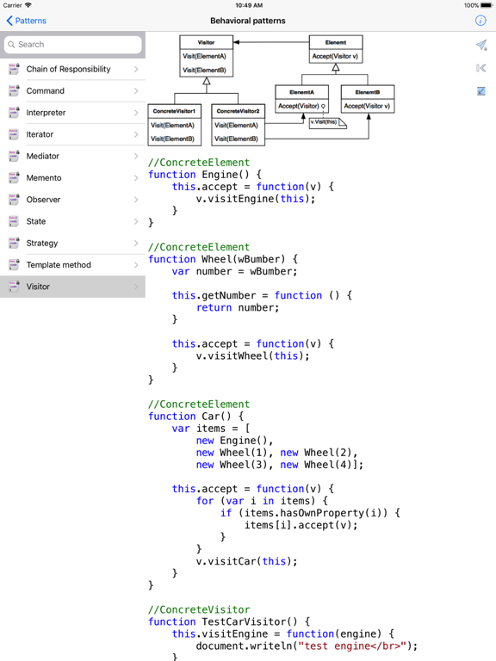Click the Template method document icon
The width and height of the screenshot is (496, 661).
click(x=14, y=265)
